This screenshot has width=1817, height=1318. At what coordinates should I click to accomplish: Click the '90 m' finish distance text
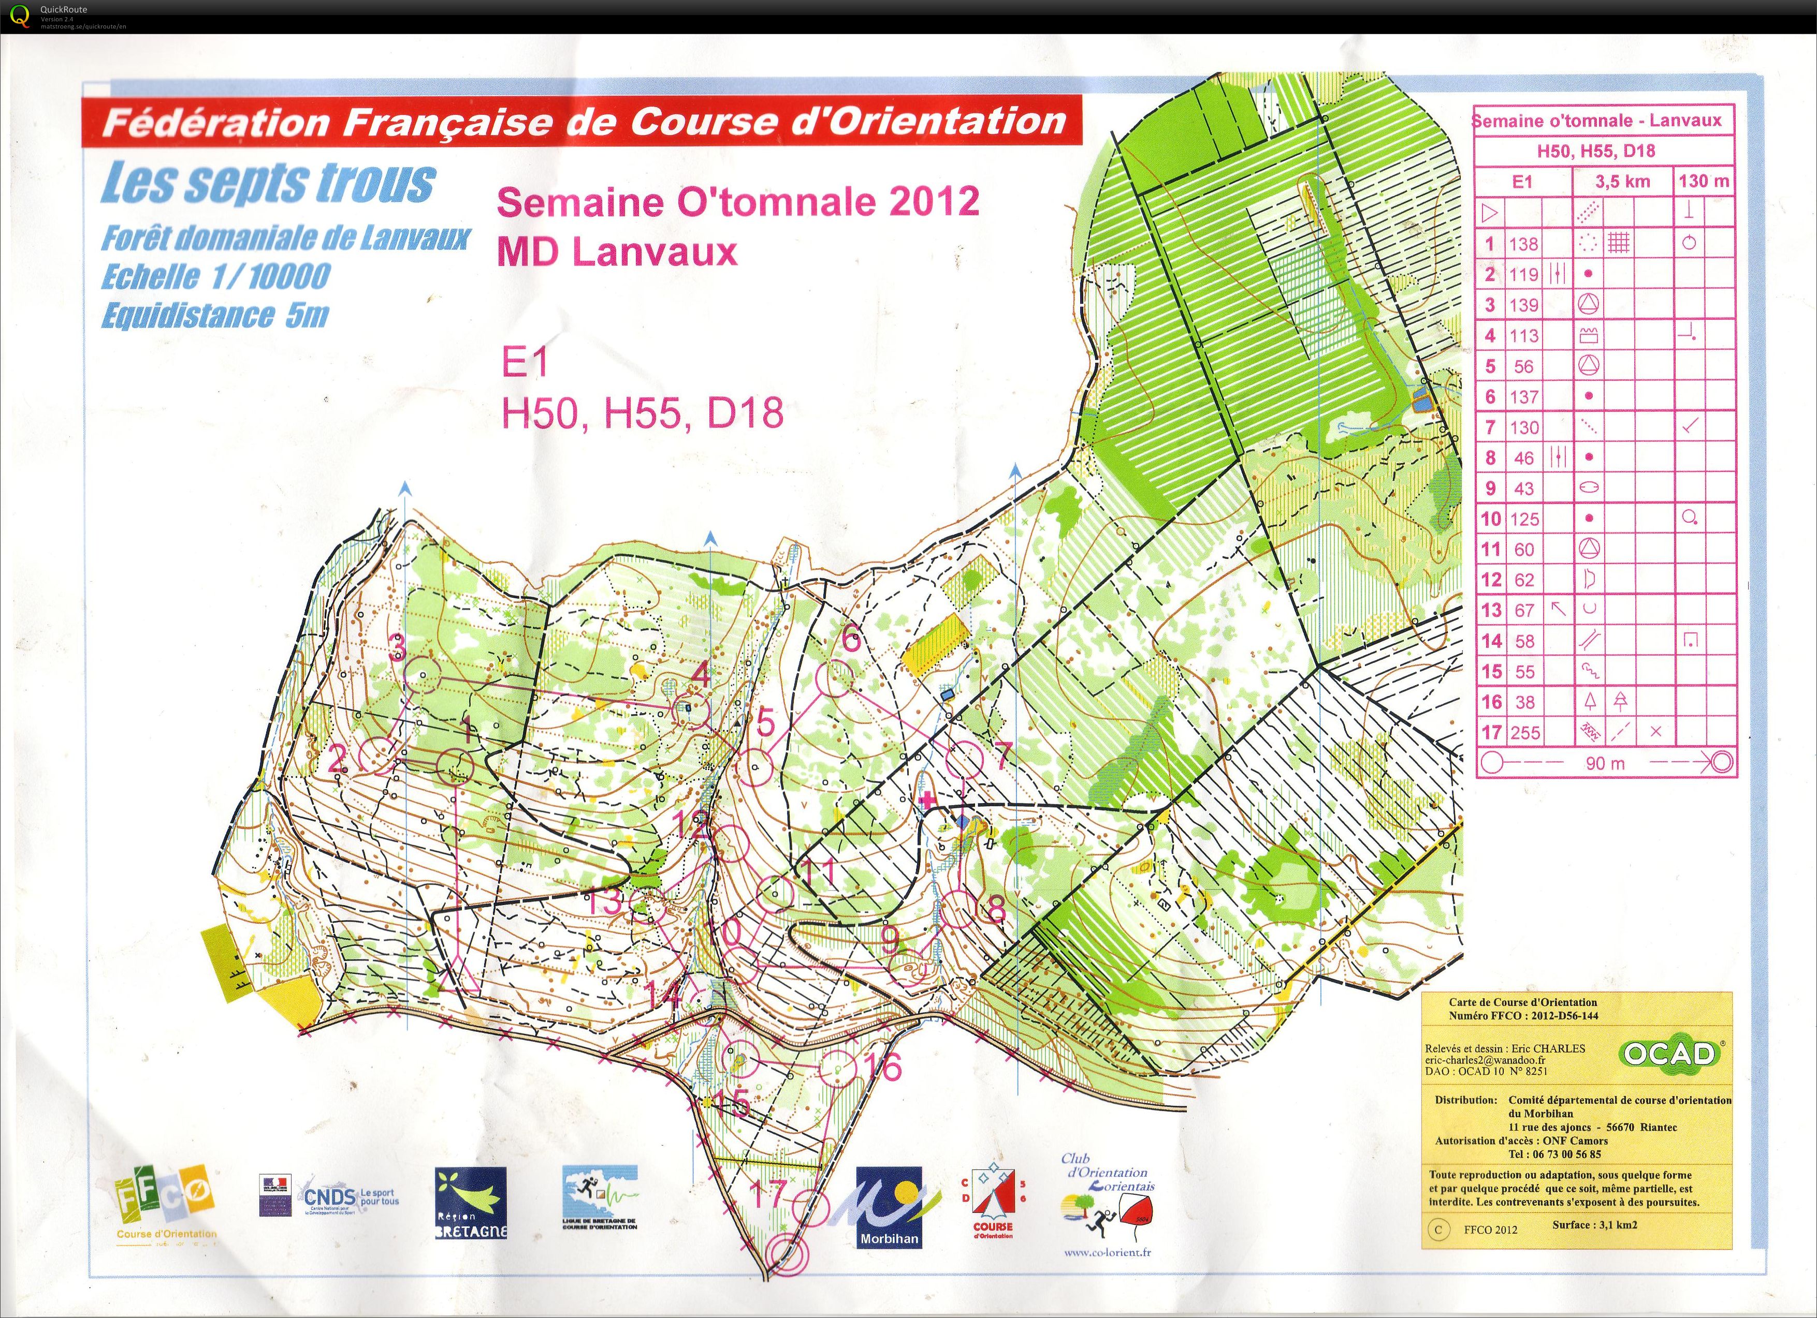[1606, 763]
